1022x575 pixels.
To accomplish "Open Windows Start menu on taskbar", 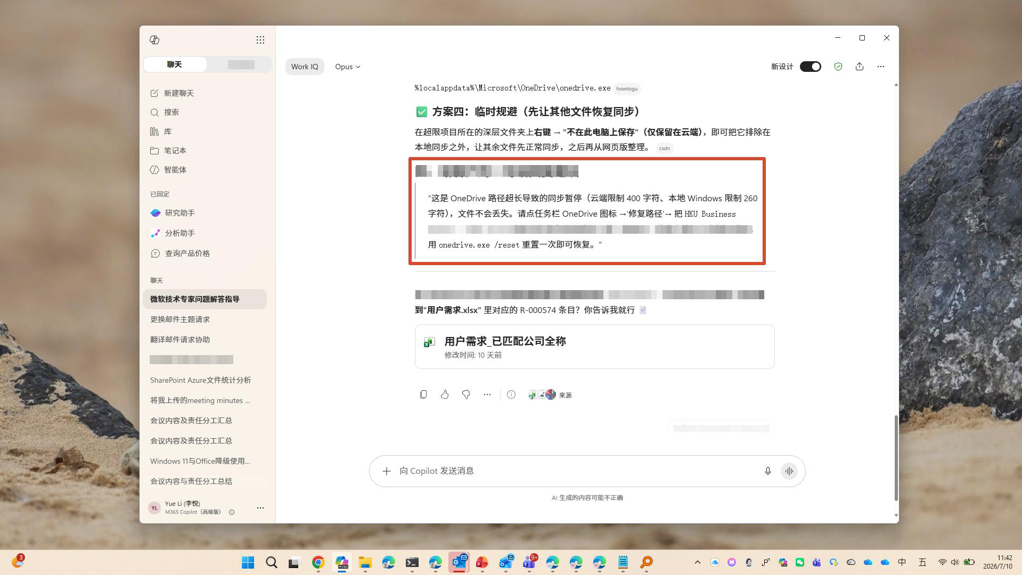I will [248, 562].
